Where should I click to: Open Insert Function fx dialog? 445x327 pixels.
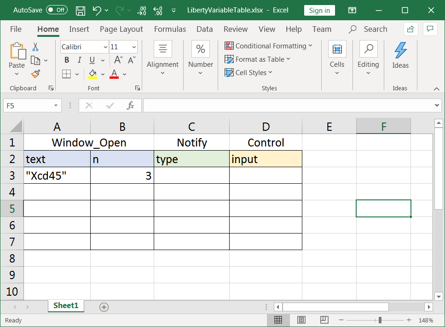[x=130, y=105]
